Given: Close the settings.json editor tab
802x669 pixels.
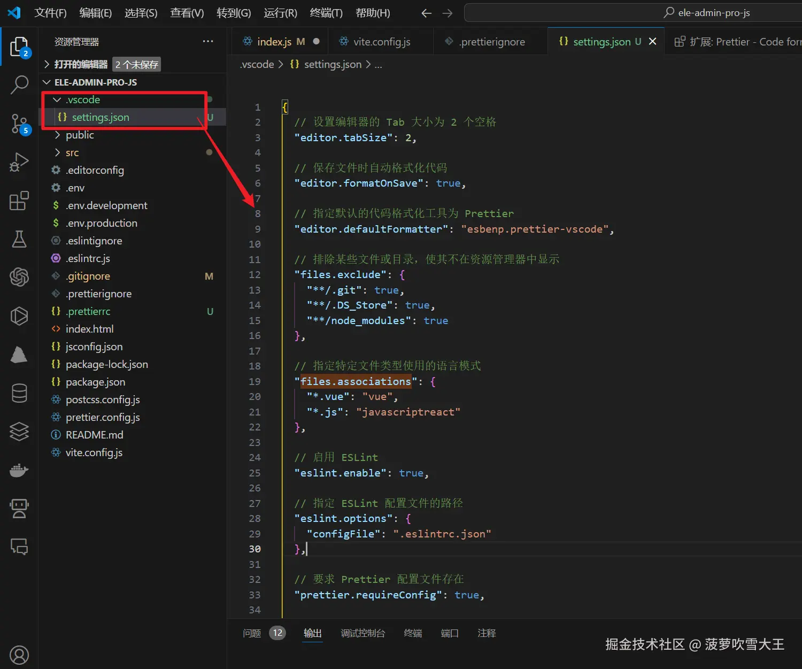Looking at the screenshot, I should tap(652, 42).
